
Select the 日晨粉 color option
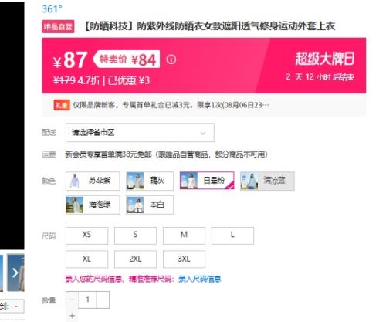pos(207,181)
